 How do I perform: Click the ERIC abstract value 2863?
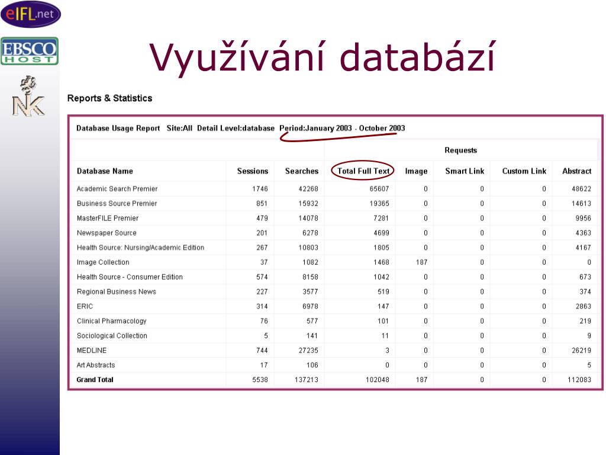(583, 306)
